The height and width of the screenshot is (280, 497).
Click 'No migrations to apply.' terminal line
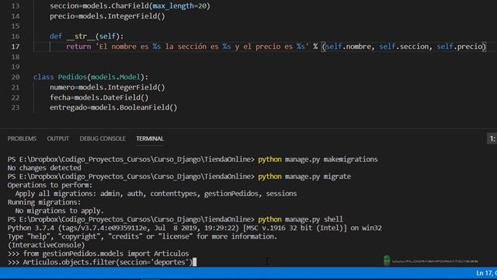60,211
